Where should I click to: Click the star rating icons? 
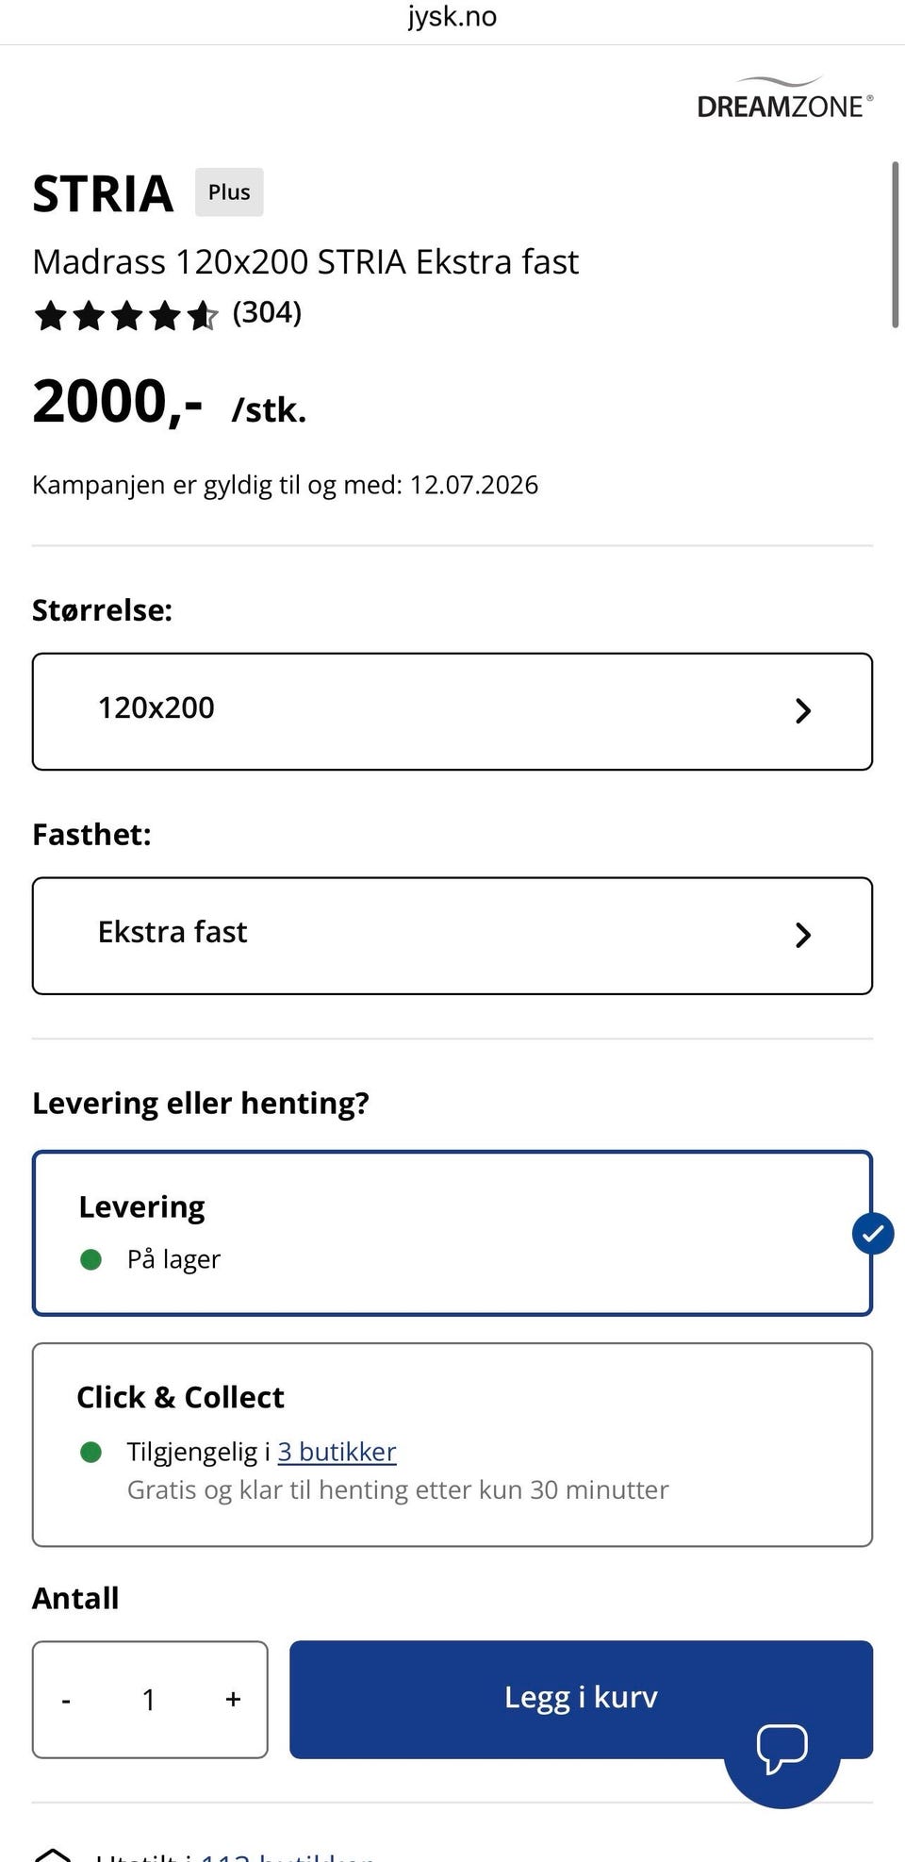[126, 315]
